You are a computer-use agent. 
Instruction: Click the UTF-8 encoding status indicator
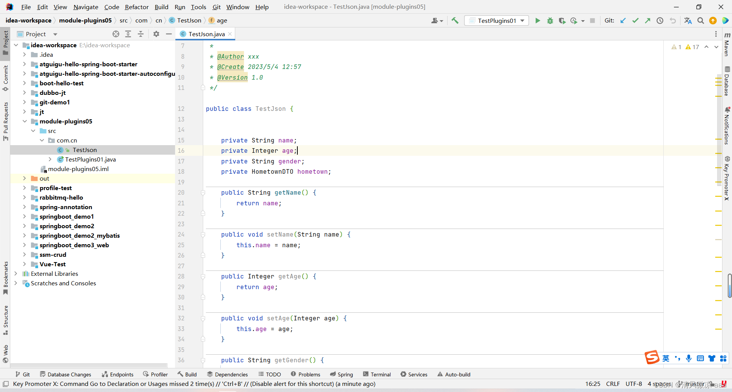pos(634,384)
